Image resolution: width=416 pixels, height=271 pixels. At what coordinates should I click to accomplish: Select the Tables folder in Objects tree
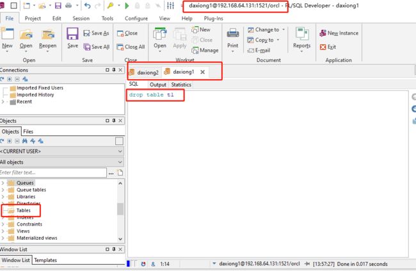click(23, 211)
